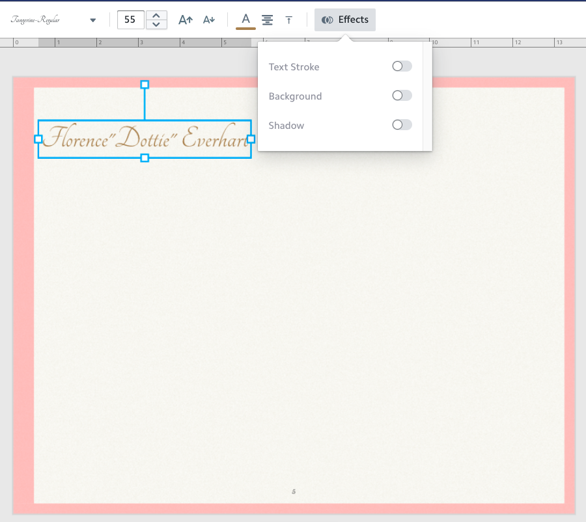
Task: Click the left resize handle of text box
Action: [38, 139]
